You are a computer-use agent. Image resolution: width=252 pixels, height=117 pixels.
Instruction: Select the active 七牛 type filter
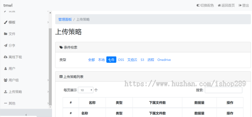(111, 60)
